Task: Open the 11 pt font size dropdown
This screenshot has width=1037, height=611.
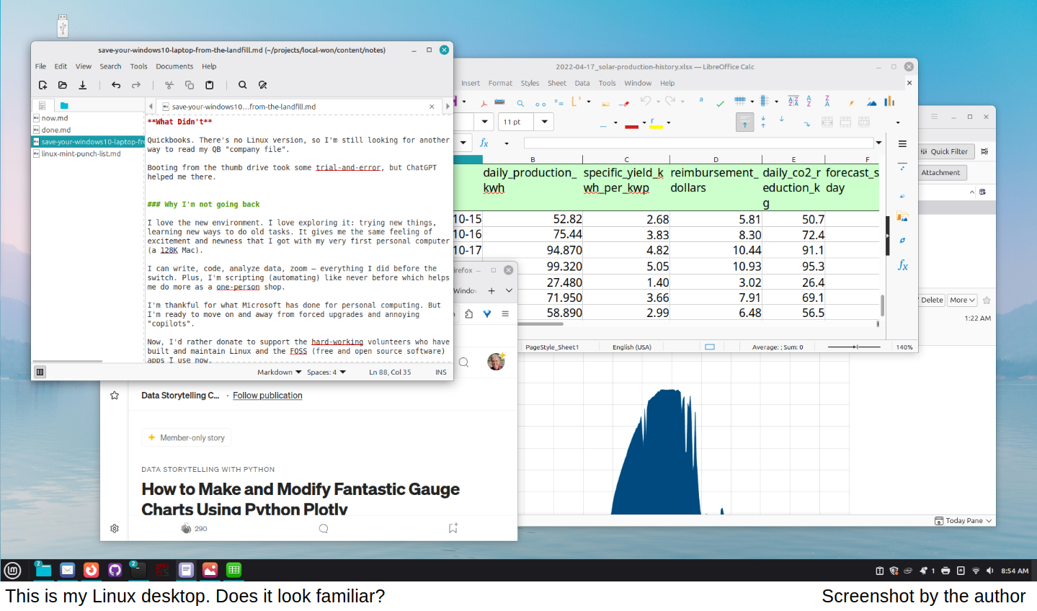Action: (x=544, y=122)
